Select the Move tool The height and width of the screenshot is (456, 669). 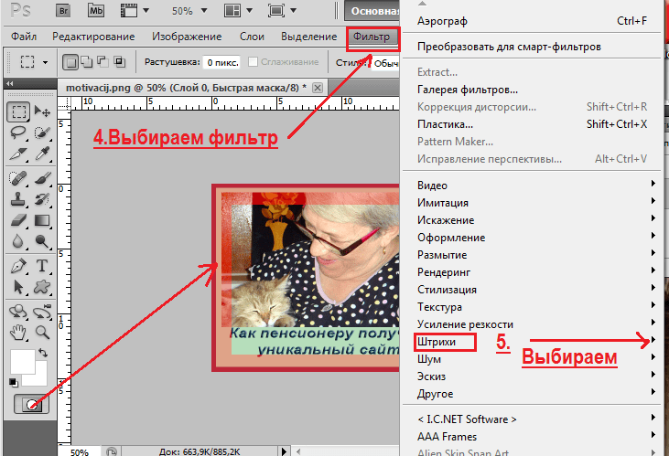[42, 111]
